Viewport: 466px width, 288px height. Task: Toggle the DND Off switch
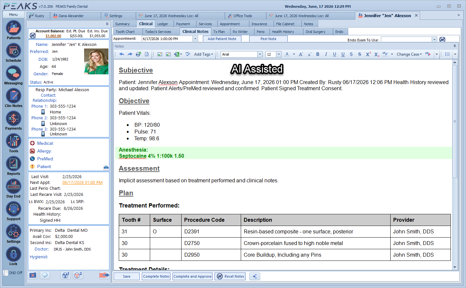[x=6, y=273]
